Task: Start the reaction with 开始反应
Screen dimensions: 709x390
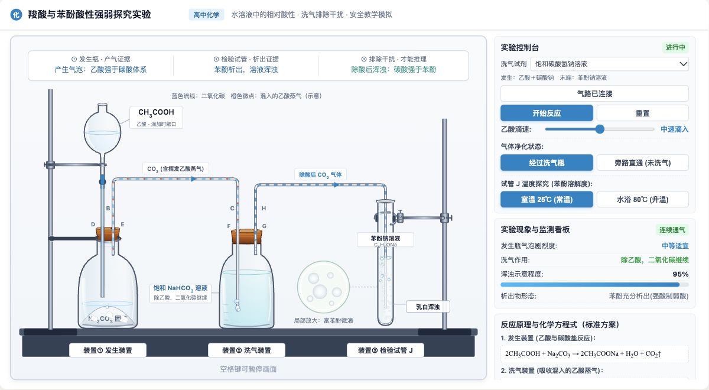Action: coord(547,113)
